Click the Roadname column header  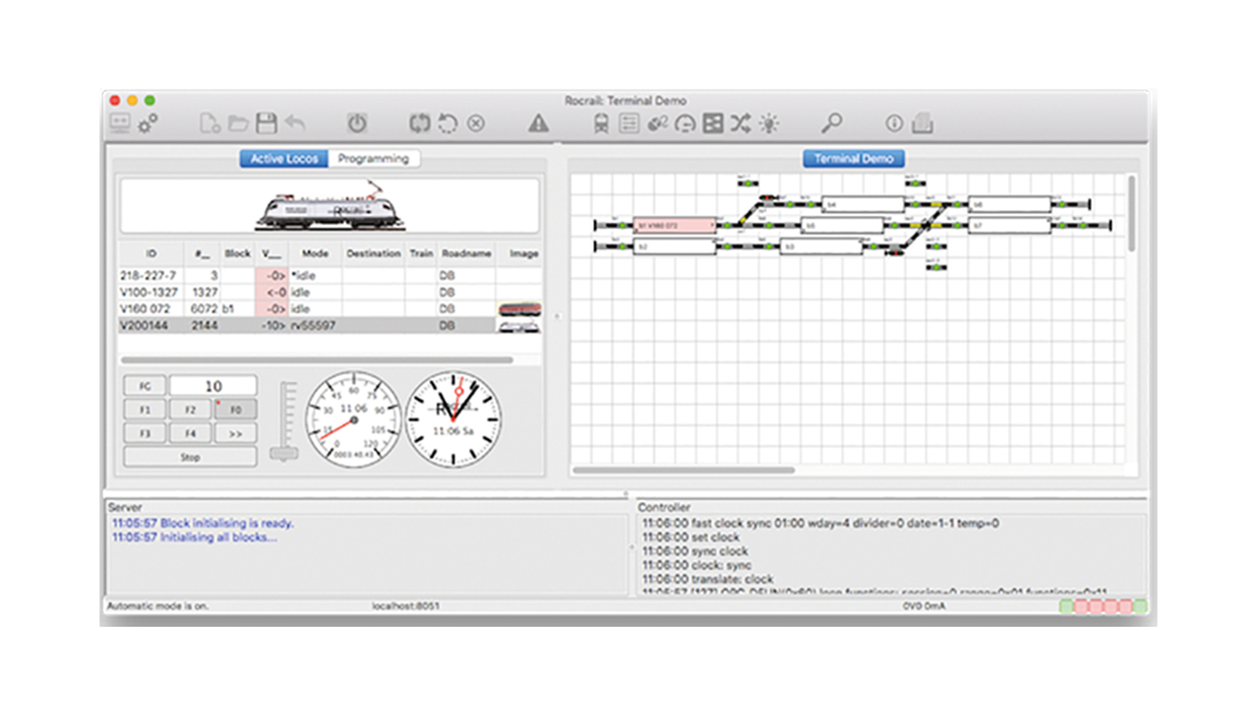(x=466, y=254)
